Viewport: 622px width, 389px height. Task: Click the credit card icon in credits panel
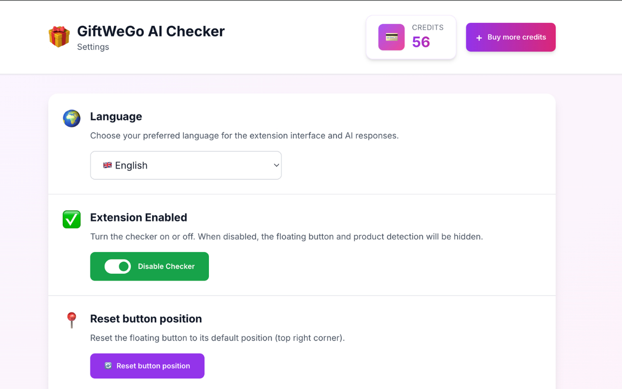[x=391, y=37]
